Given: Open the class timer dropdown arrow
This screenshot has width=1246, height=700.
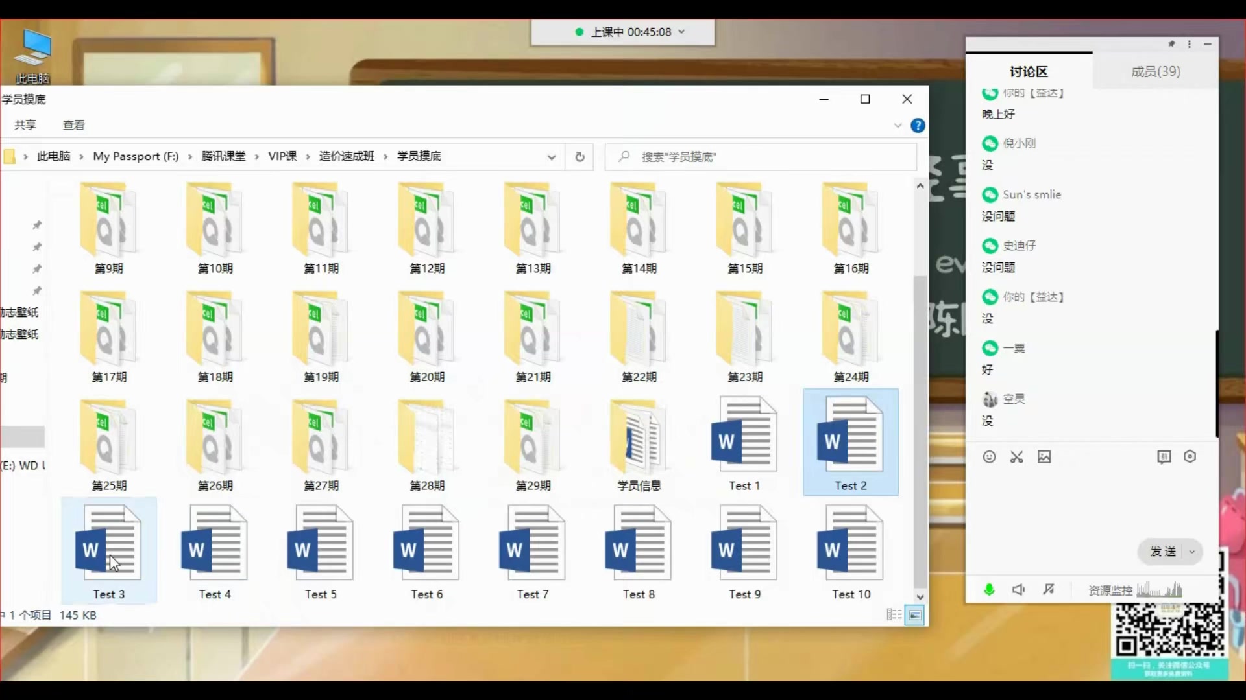Looking at the screenshot, I should pos(681,31).
